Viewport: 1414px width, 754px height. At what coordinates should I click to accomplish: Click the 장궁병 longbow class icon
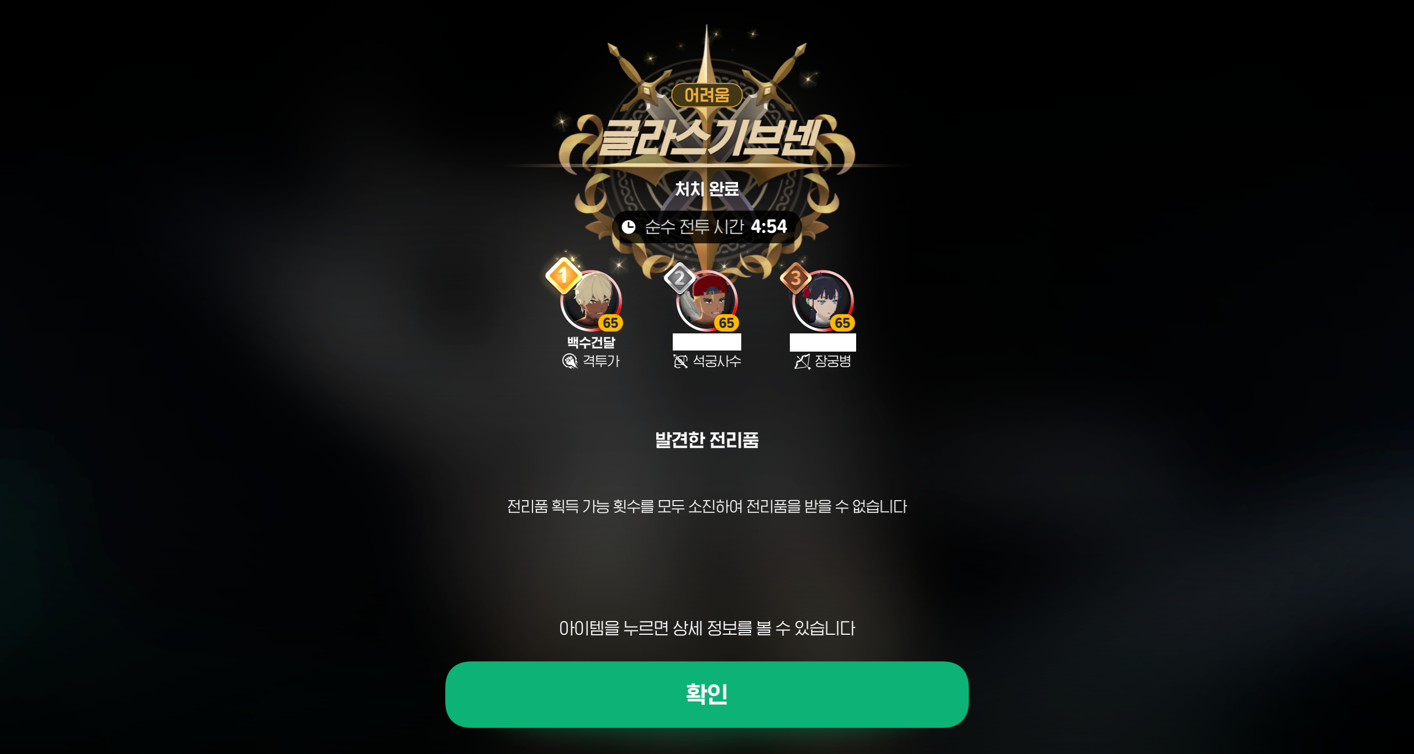click(x=803, y=362)
